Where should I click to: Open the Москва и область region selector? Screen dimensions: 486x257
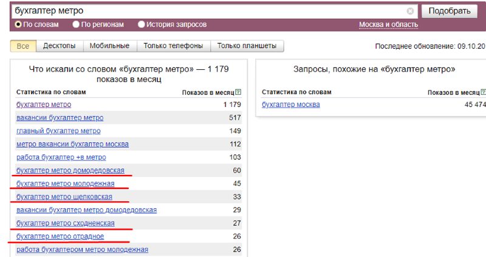[388, 24]
